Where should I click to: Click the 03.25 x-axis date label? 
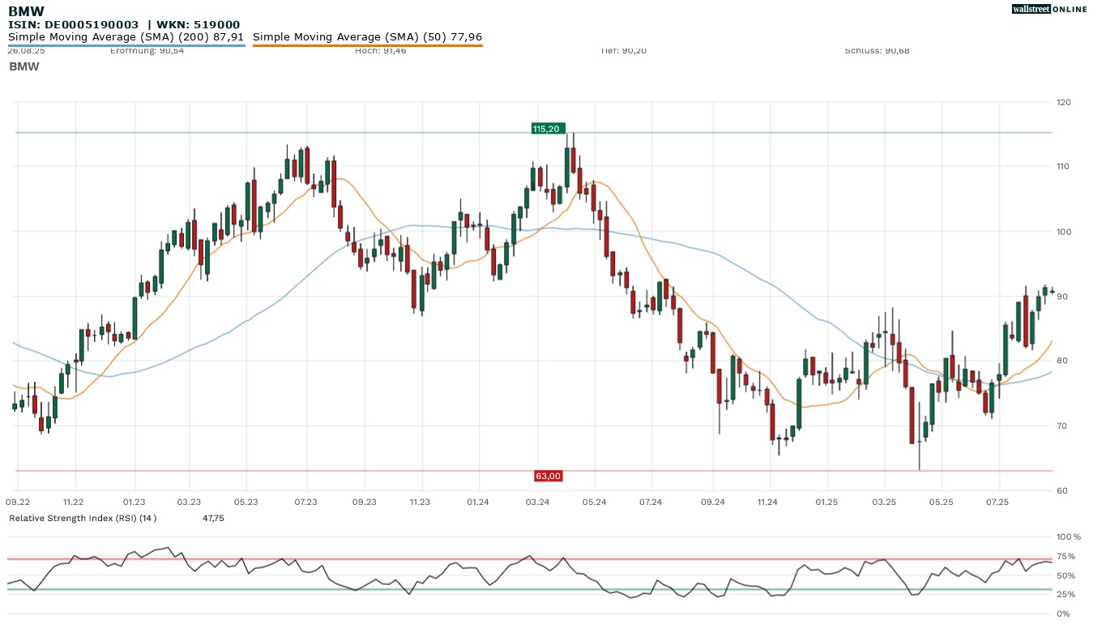coord(885,502)
